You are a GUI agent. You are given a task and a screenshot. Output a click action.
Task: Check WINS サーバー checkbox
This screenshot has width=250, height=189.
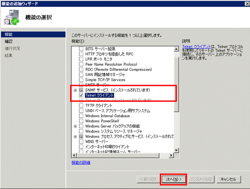tap(81, 142)
